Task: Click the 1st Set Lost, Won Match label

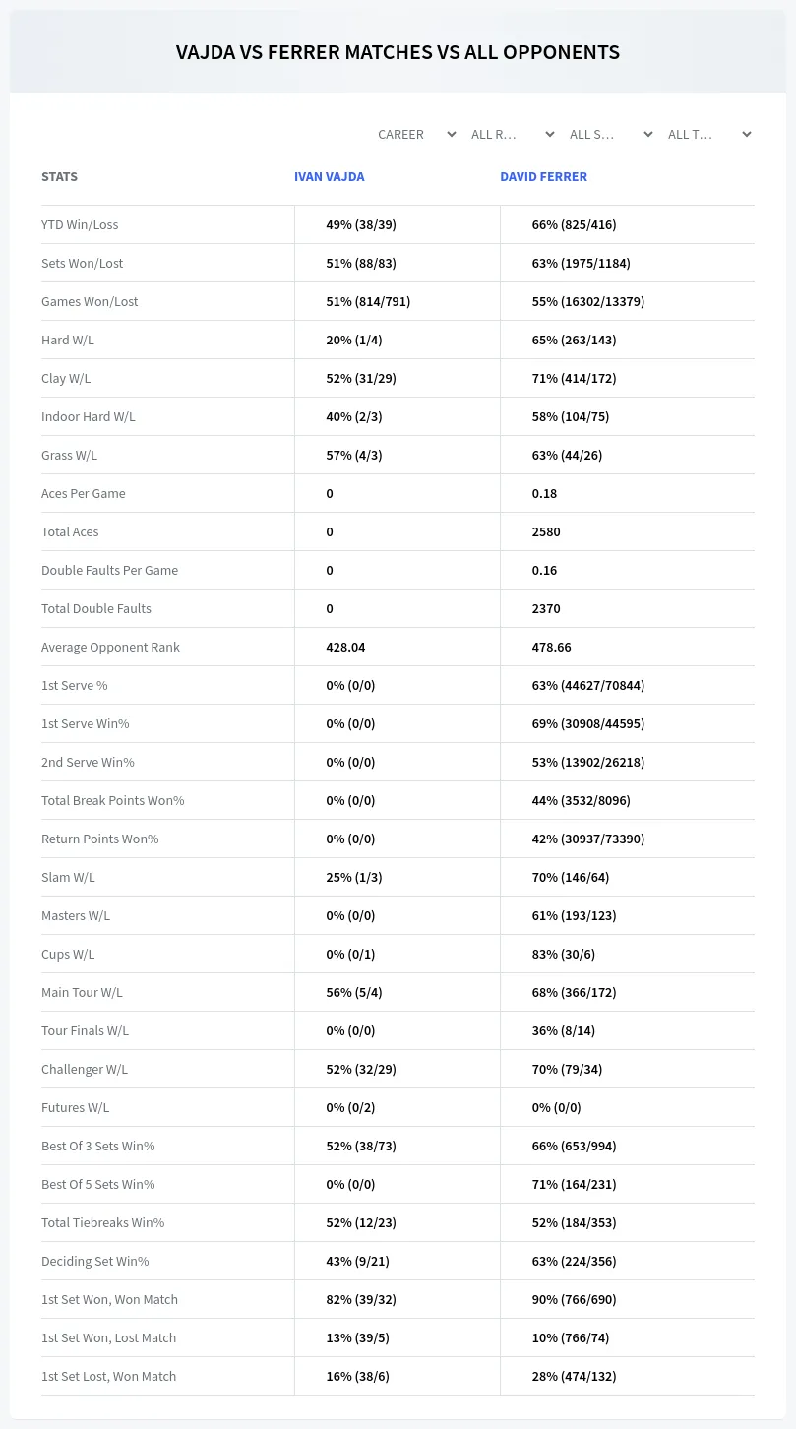Action: [x=108, y=1376]
